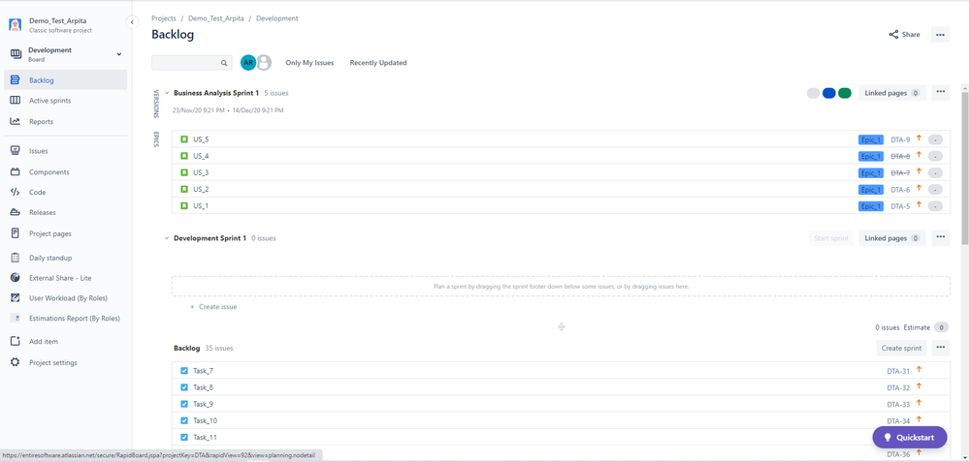969x462 pixels.
Task: Click the sprint divider drag handle
Action: [562, 327]
